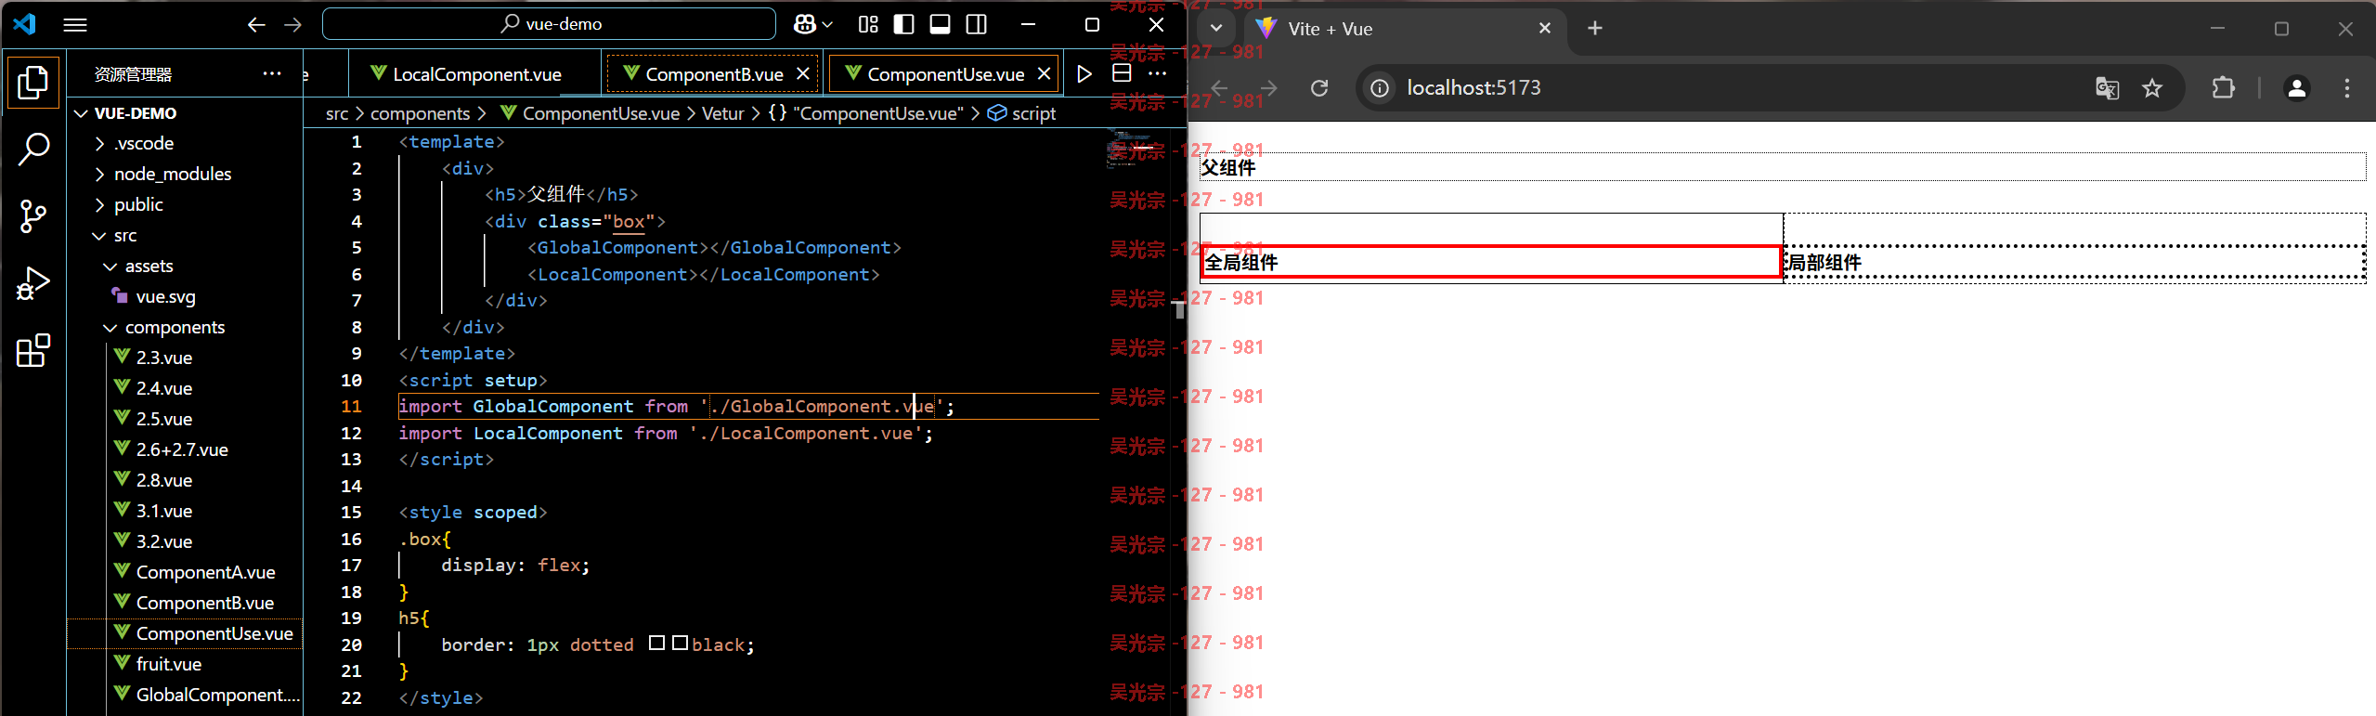Open the Source Control view
2376x716 pixels.
[x=33, y=215]
